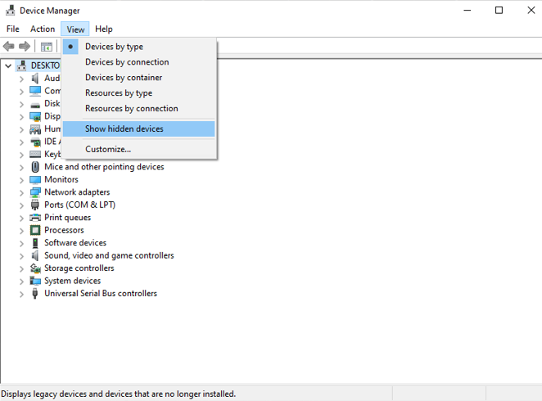Click the DESKTOP computer root icon
Image resolution: width=542 pixels, height=401 pixels.
(x=21, y=65)
